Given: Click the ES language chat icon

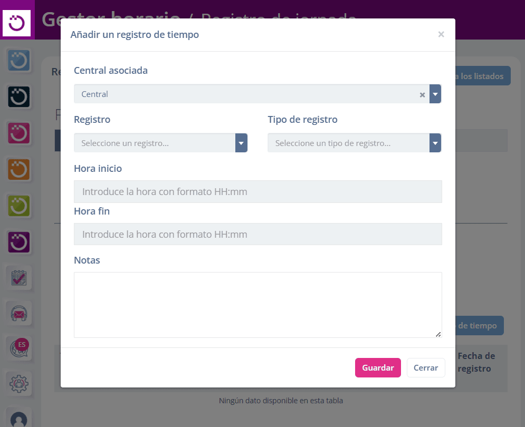Looking at the screenshot, I should (20, 348).
